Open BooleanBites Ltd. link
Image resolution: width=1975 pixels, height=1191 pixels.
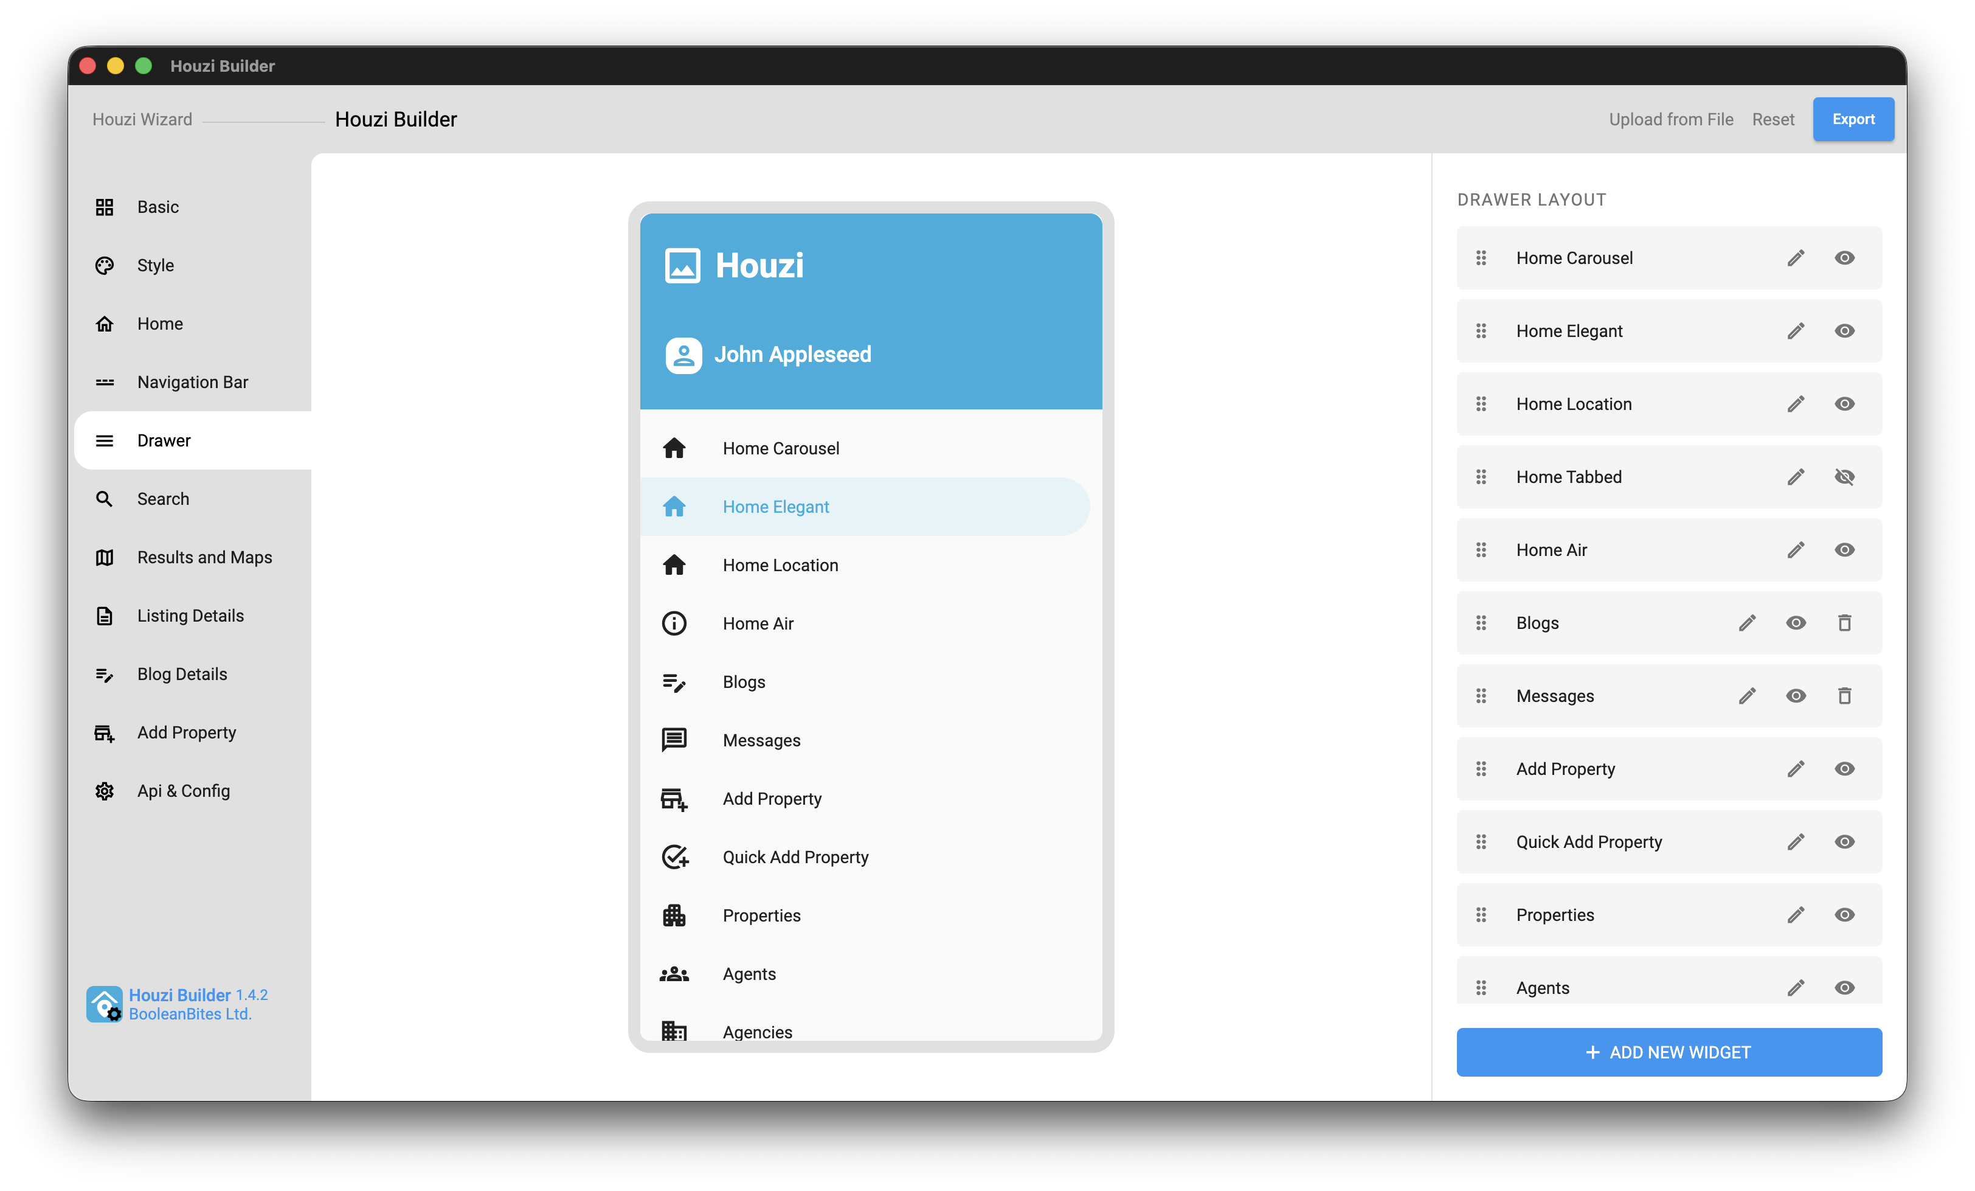click(x=190, y=1014)
